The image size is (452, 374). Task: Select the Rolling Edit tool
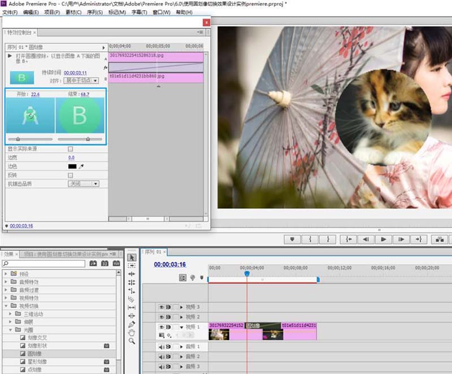132,283
